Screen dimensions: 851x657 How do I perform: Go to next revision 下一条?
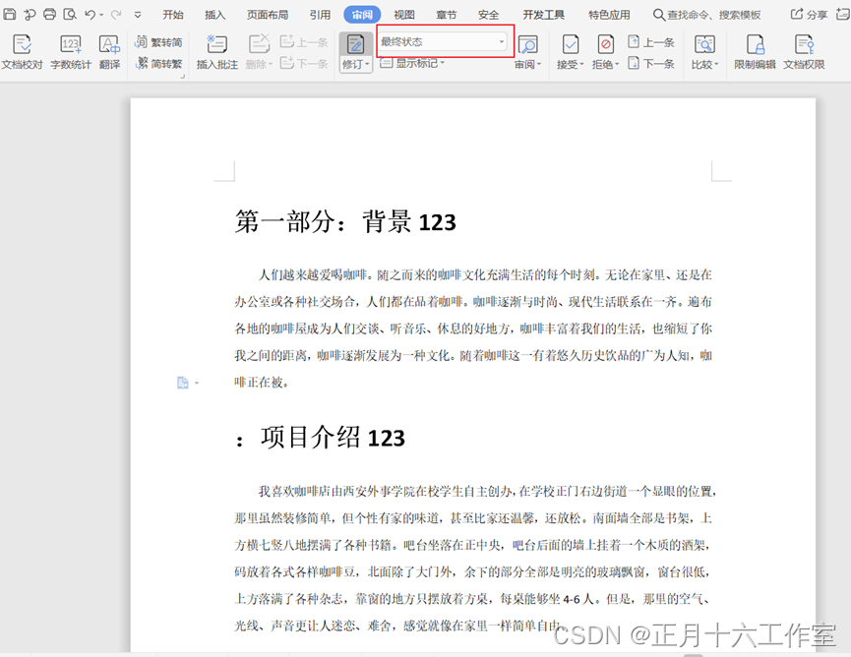point(650,64)
